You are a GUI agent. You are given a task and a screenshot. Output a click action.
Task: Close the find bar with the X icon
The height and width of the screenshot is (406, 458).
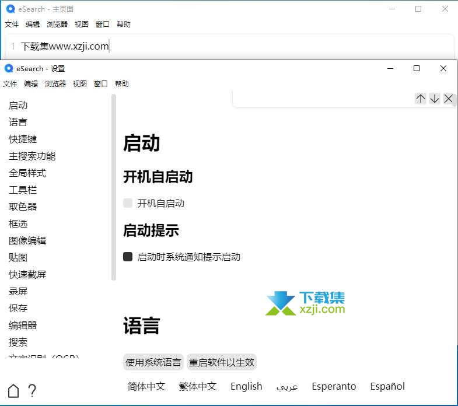point(448,99)
